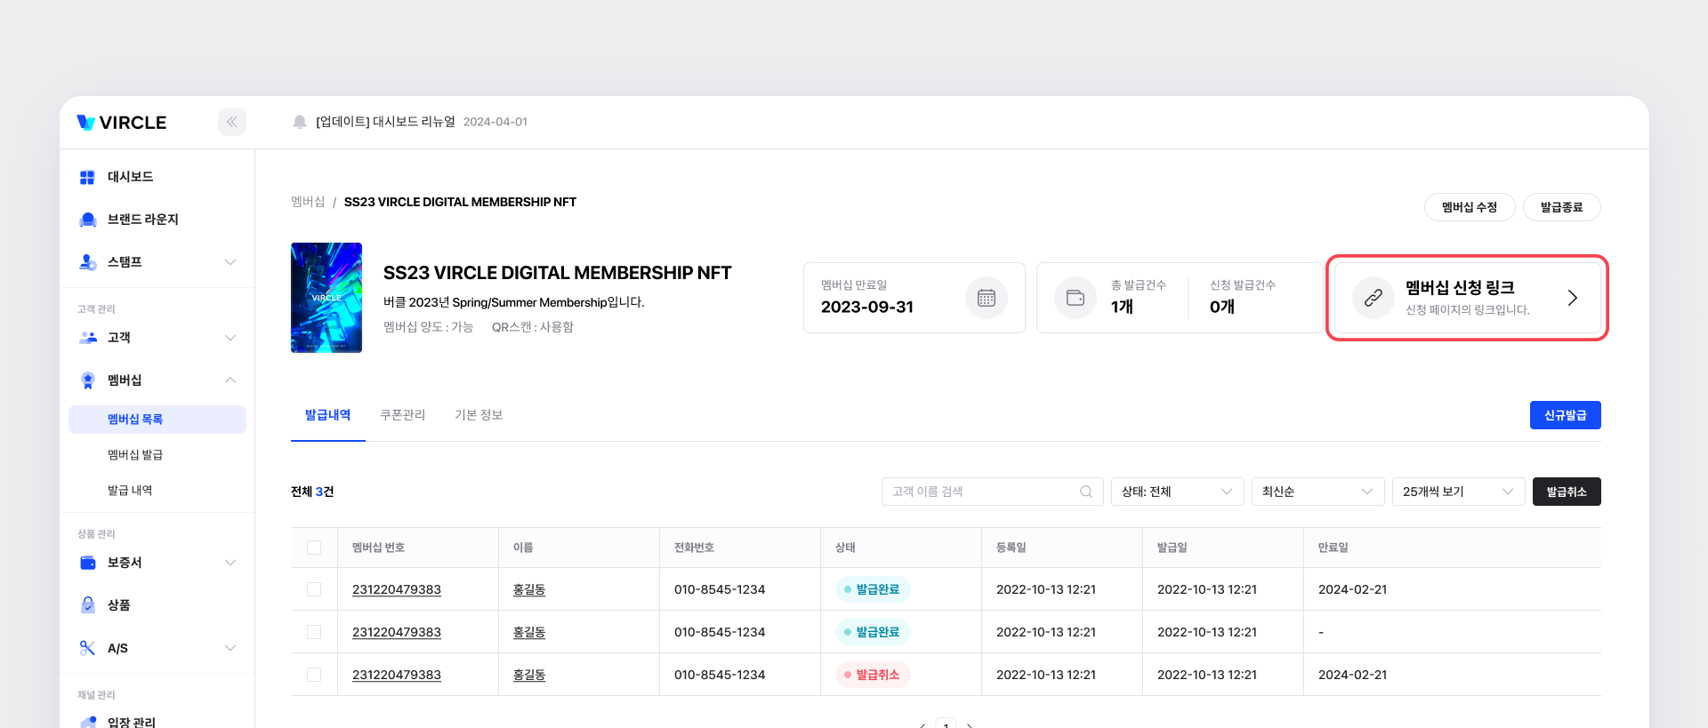Expand the 스탬프 menu chevron
The image size is (1708, 728).
(230, 262)
